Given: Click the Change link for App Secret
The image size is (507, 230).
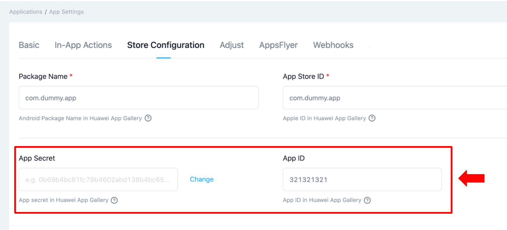Looking at the screenshot, I should coord(202,179).
